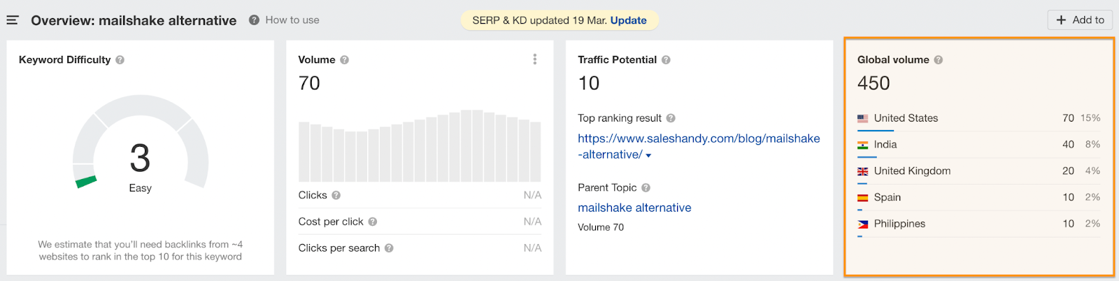This screenshot has height=281, width=1119.
Task: Click the 8% share for India
Action: pos(1092,144)
